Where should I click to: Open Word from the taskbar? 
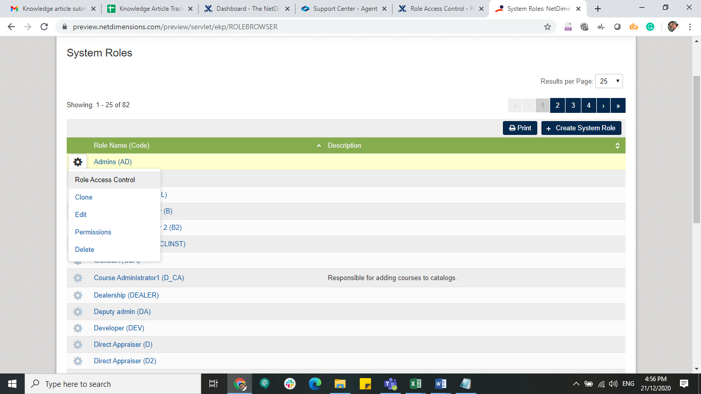point(440,384)
